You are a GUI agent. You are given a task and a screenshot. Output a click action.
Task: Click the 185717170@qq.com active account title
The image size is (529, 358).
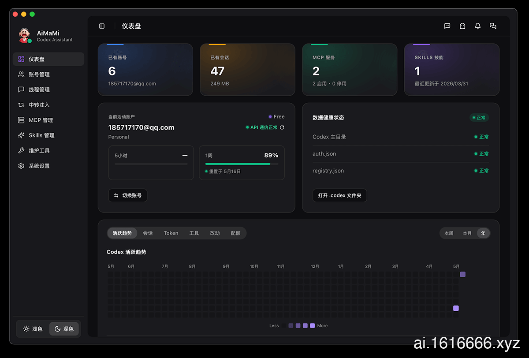(x=142, y=127)
